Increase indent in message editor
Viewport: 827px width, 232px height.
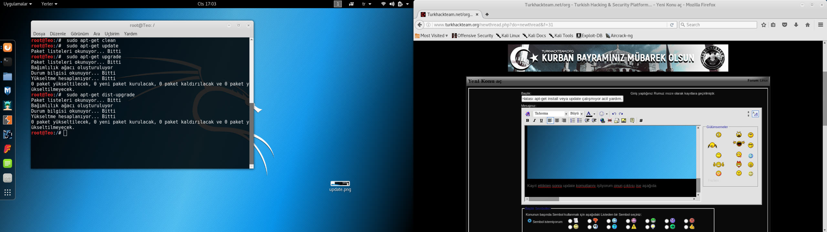point(594,121)
